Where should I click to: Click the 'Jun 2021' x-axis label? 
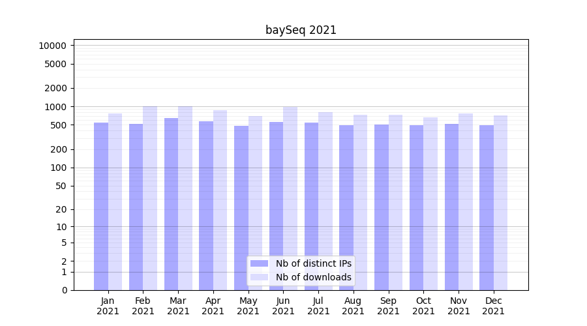point(283,306)
